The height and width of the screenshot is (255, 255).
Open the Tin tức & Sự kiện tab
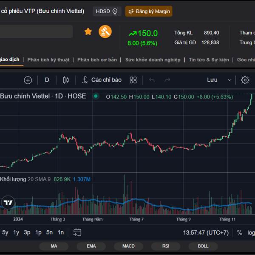(209, 59)
